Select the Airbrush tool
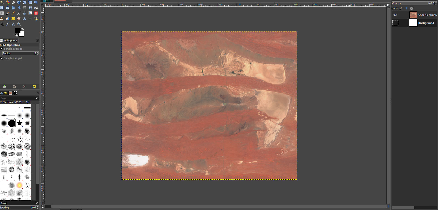 (x=19, y=13)
